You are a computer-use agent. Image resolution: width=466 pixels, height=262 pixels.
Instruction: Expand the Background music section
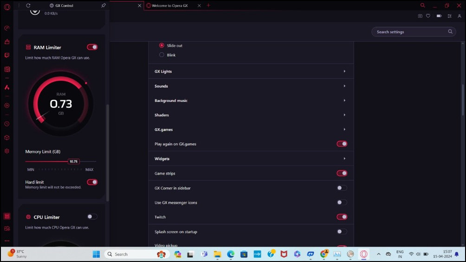tap(251, 100)
